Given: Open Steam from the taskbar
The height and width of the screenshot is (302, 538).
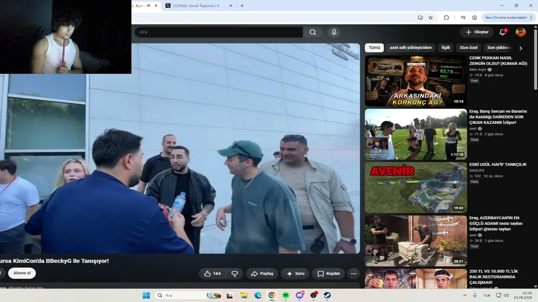Looking at the screenshot, I should tap(327, 295).
